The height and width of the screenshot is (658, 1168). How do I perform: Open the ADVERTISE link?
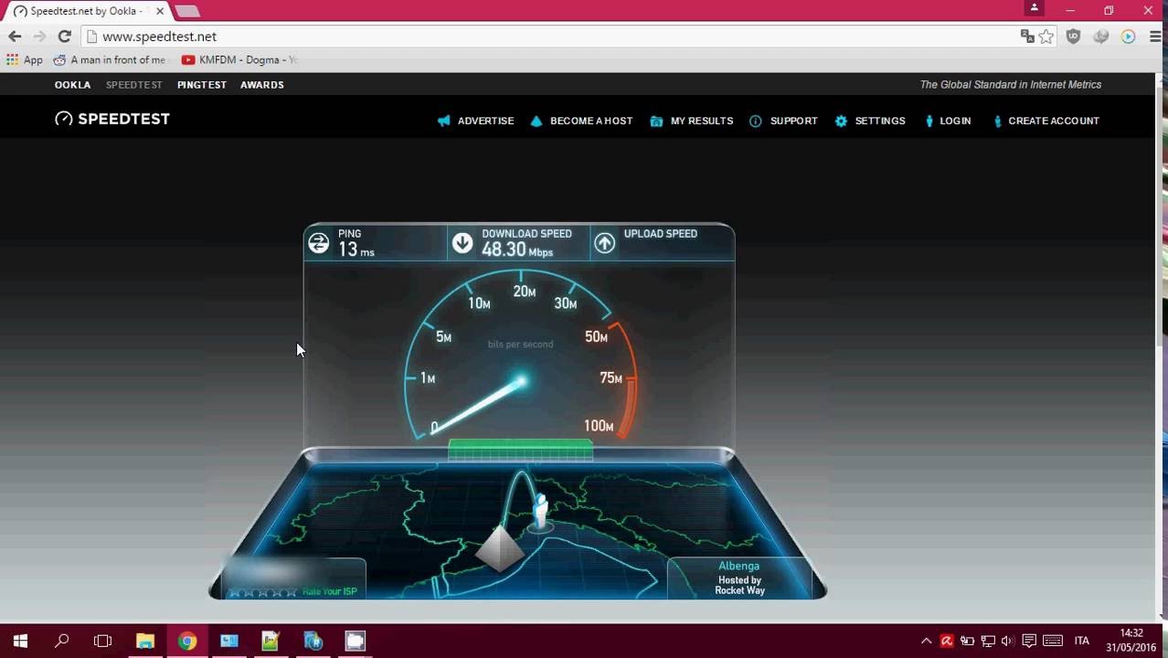click(485, 121)
